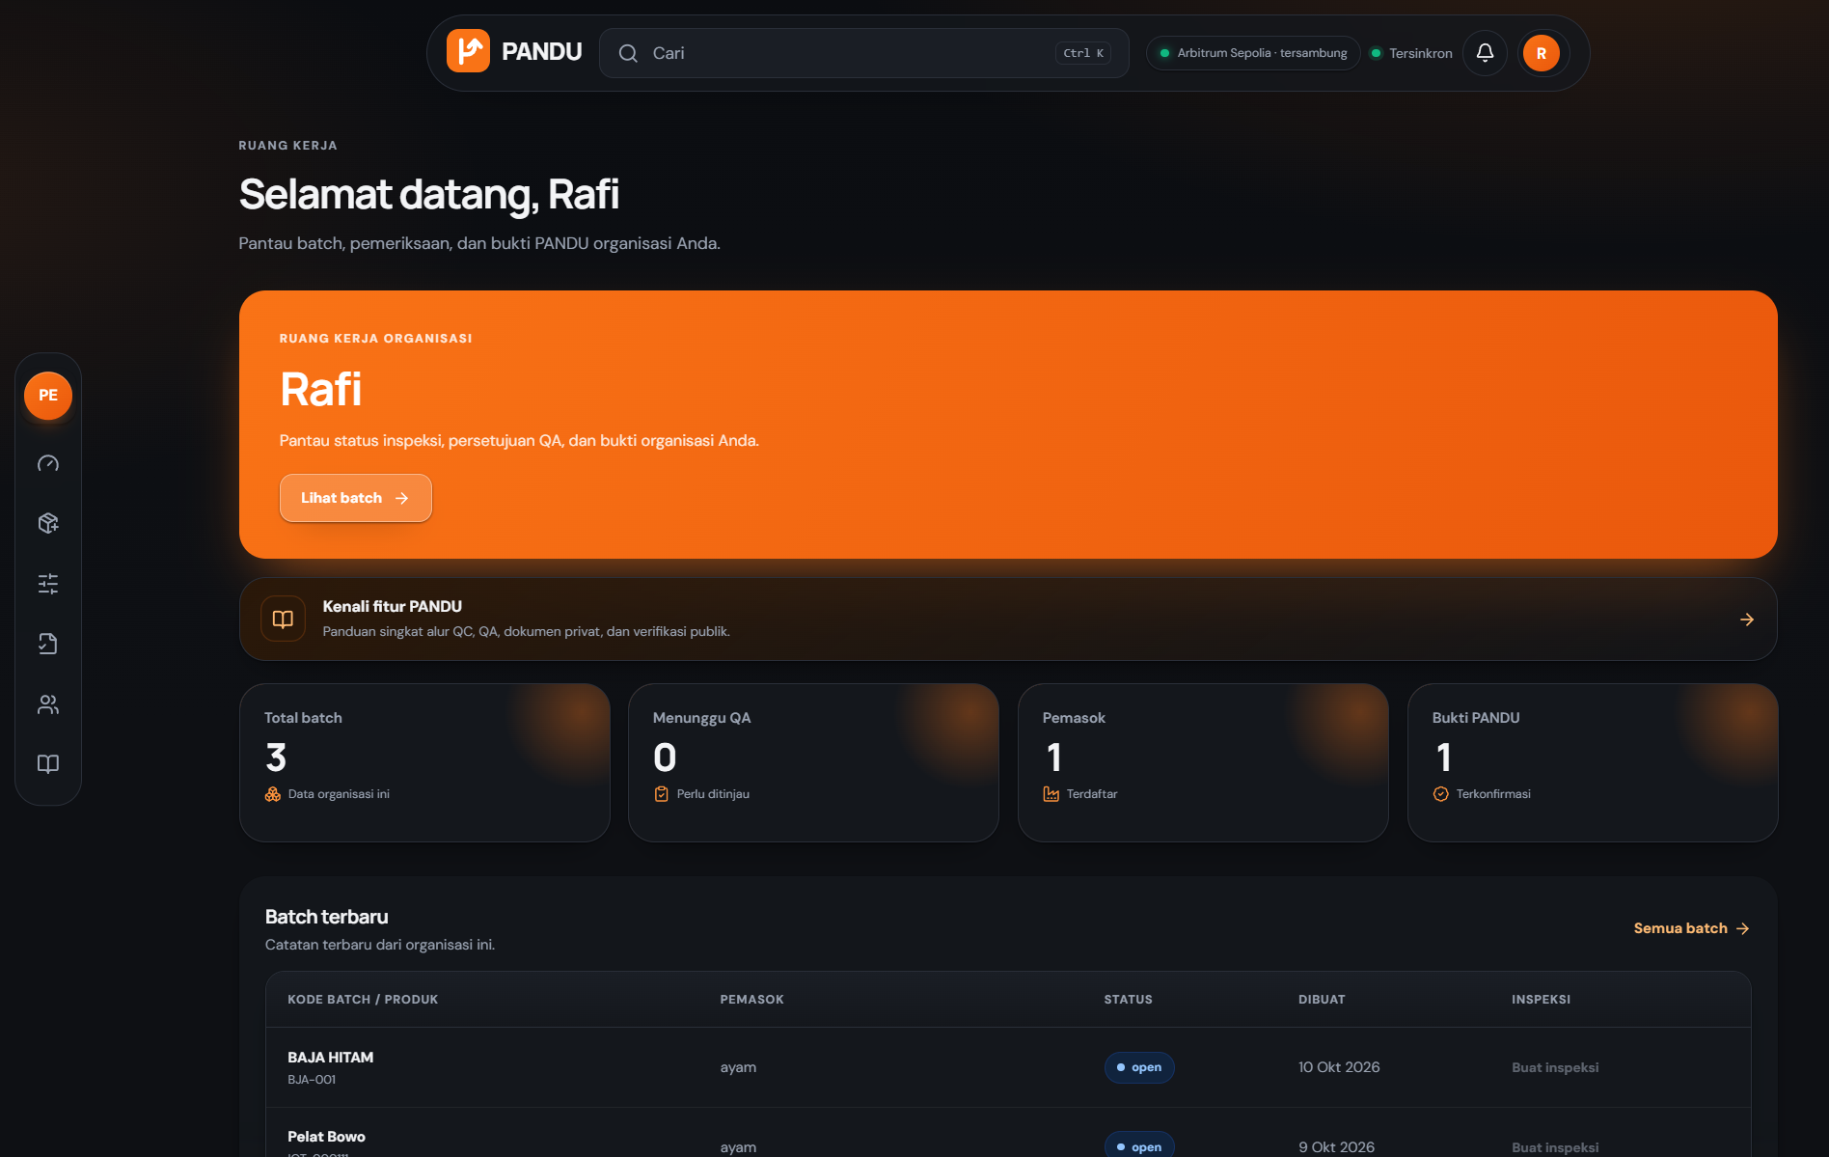The image size is (1829, 1157).
Task: Click the Lihat batch button
Action: tap(355, 498)
